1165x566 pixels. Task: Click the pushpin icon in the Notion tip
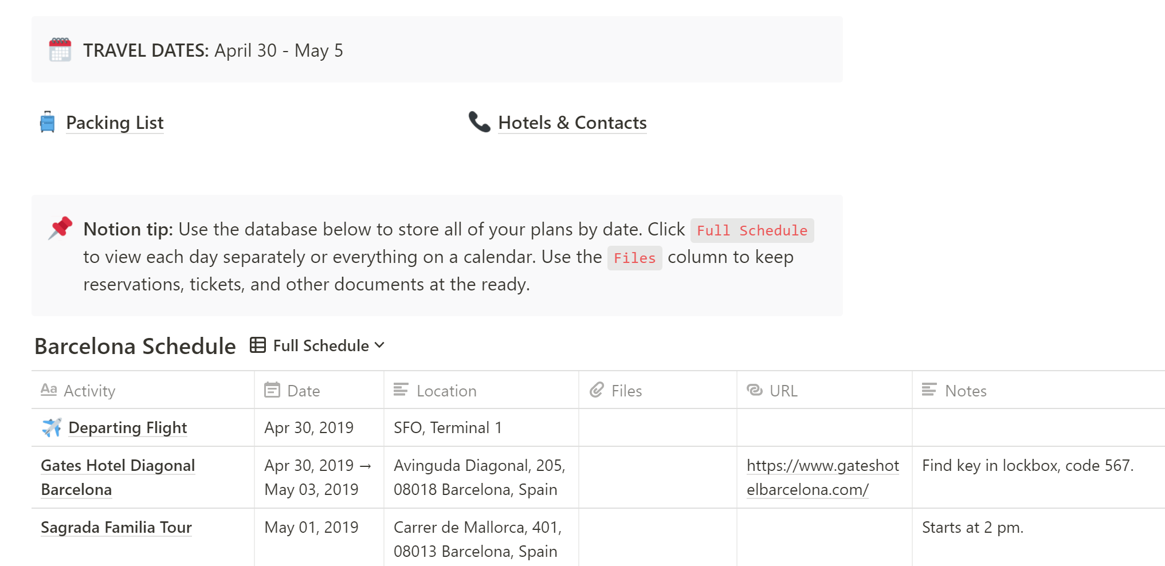(60, 228)
